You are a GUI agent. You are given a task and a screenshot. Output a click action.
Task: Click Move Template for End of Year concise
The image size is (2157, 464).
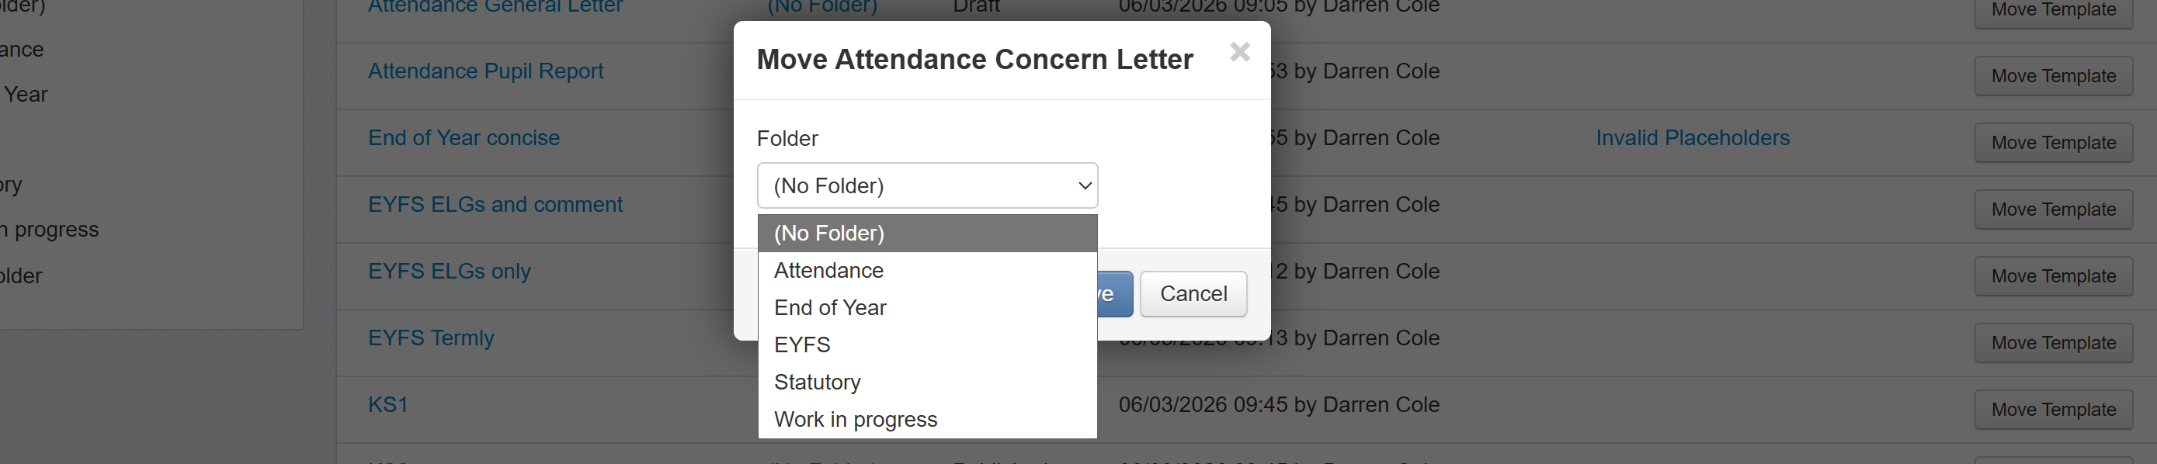[x=2053, y=143]
